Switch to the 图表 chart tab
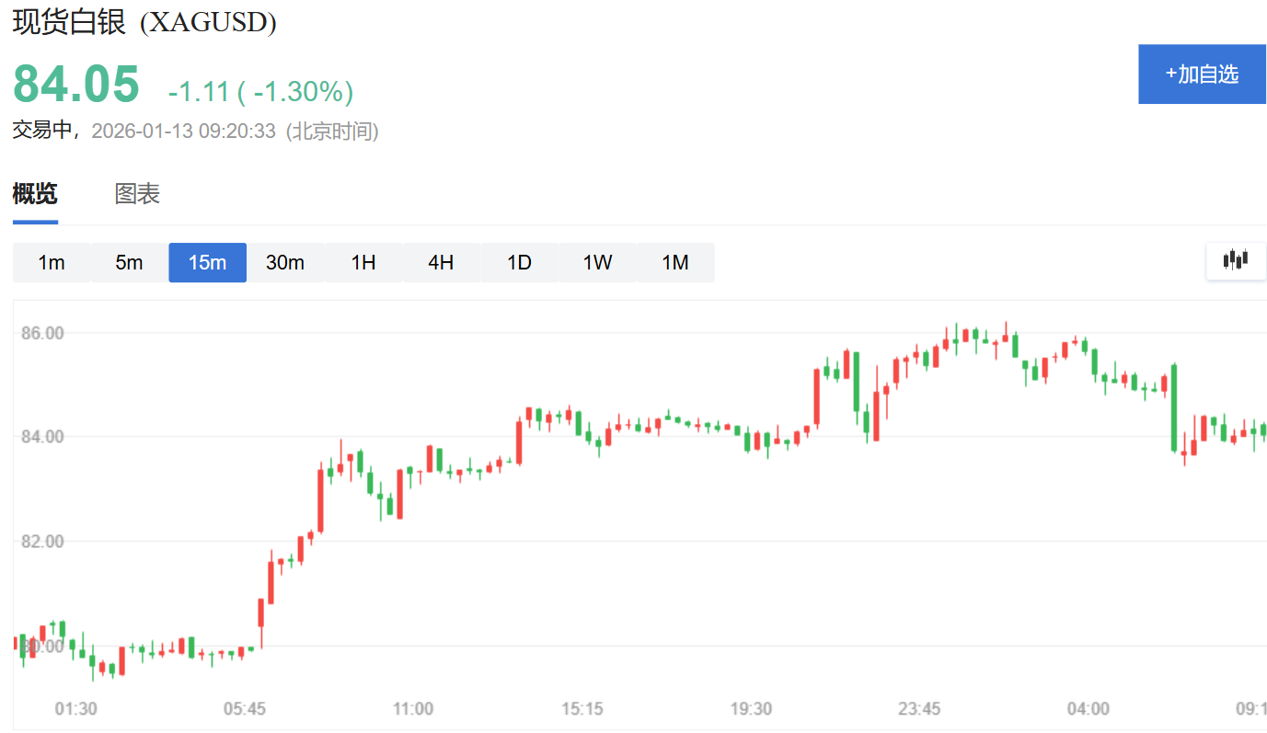1267x733 pixels. click(137, 194)
